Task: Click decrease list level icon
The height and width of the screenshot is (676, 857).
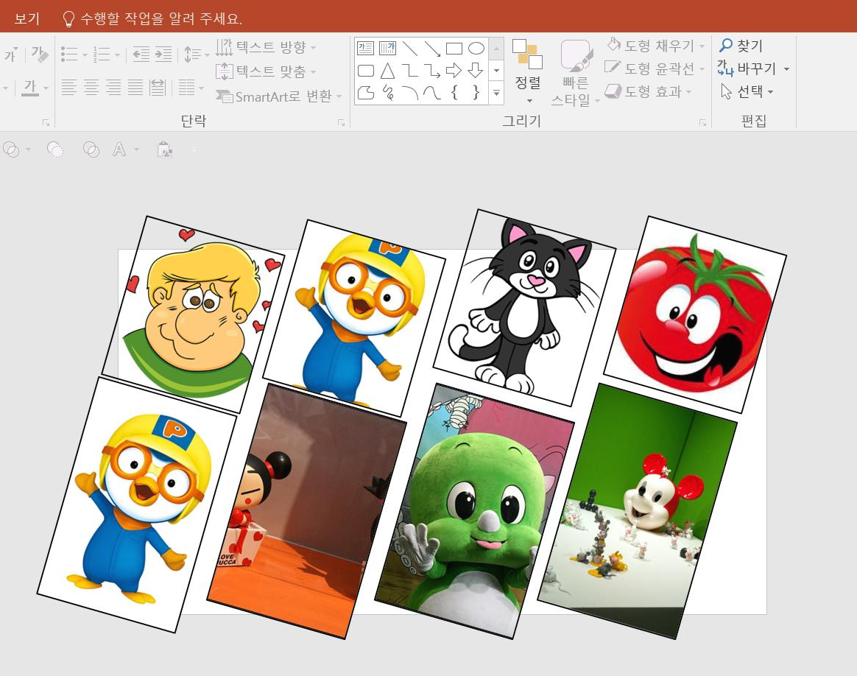Action: click(x=141, y=54)
